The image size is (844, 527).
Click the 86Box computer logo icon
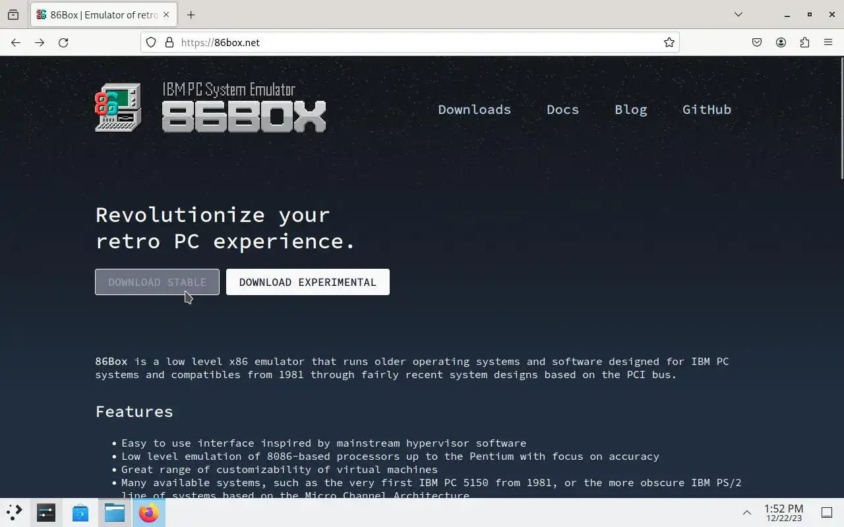click(x=118, y=107)
